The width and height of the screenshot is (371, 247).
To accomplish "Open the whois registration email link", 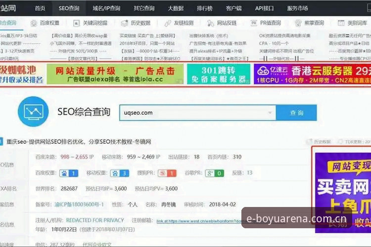I will [200, 221].
